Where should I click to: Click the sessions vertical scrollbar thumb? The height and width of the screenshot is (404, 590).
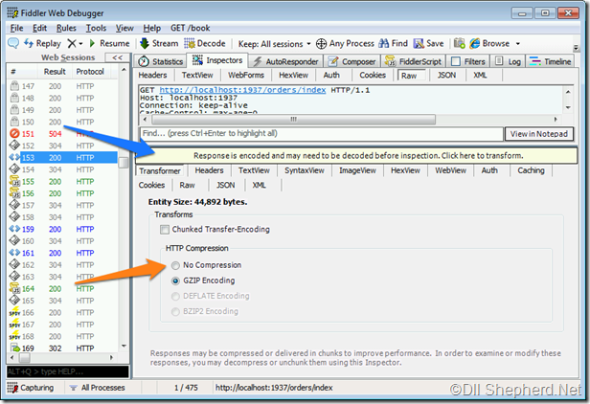(124, 163)
